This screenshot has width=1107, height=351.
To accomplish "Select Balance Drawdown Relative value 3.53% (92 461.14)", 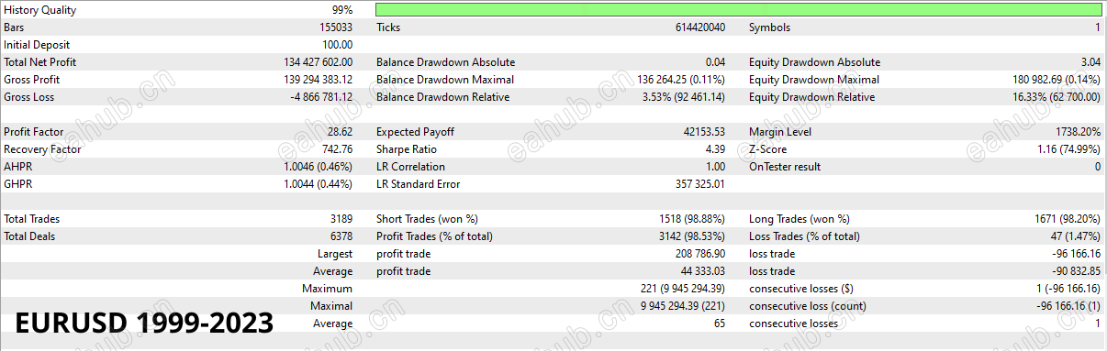I will click(x=682, y=97).
